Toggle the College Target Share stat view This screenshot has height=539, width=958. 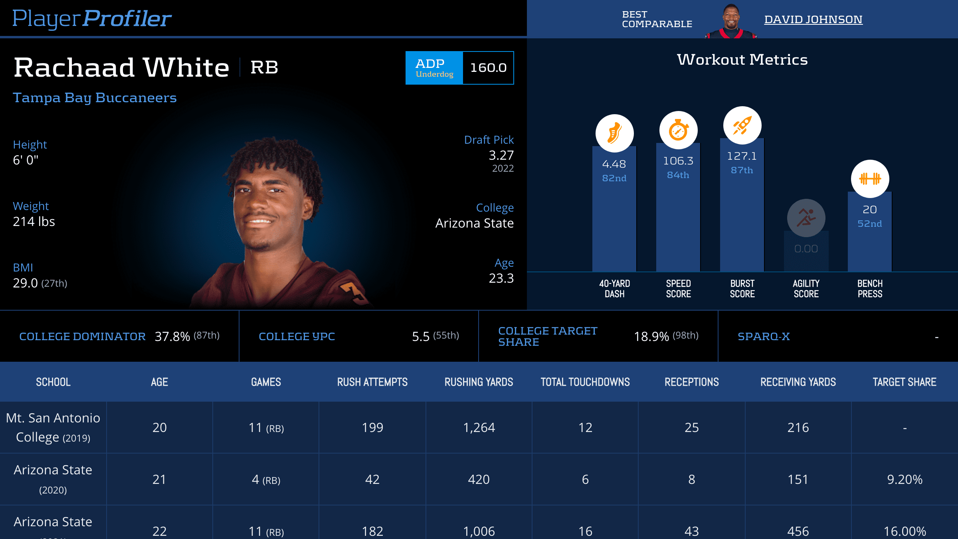pos(540,336)
